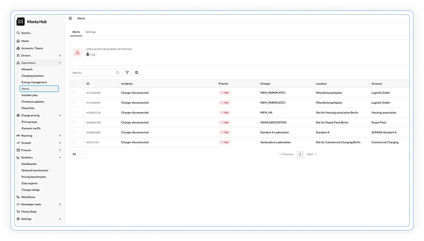This screenshot has height=241, width=424.
Task: Check the box for alert #113468467
Action: (x=74, y=102)
